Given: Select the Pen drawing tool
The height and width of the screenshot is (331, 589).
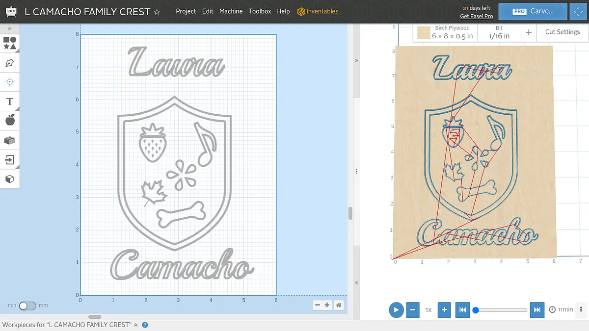Looking at the screenshot, I should point(9,63).
